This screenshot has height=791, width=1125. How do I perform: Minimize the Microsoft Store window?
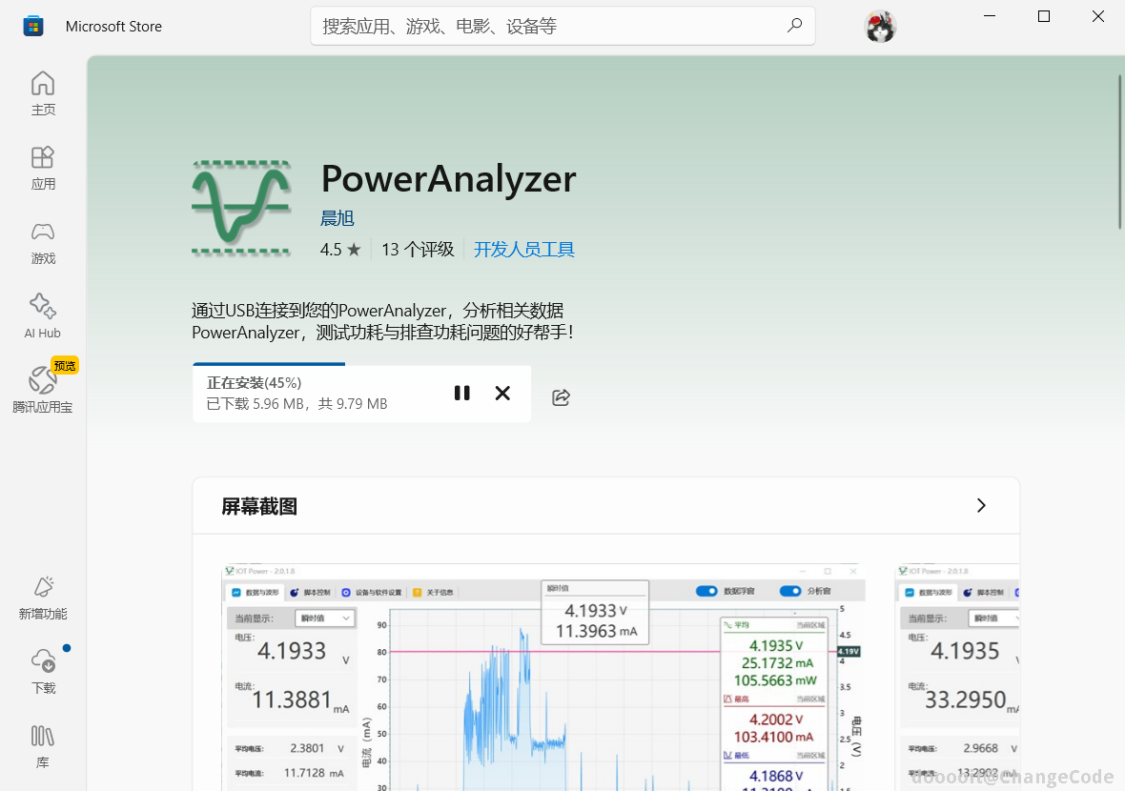point(990,16)
